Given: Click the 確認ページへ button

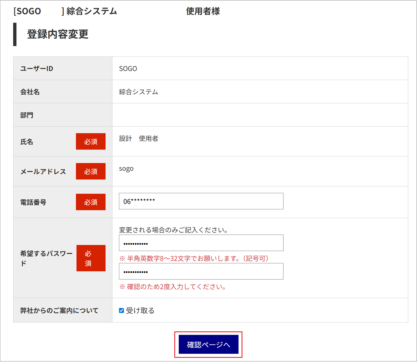Looking at the screenshot, I should point(209,344).
